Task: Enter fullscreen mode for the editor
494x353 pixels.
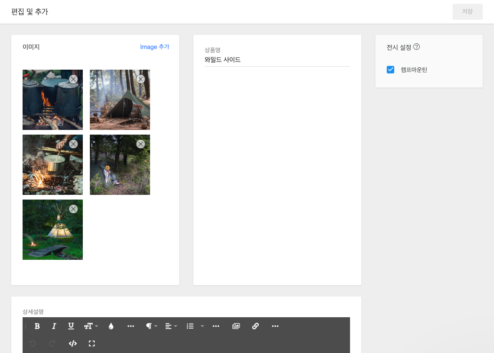Action: (x=92, y=344)
